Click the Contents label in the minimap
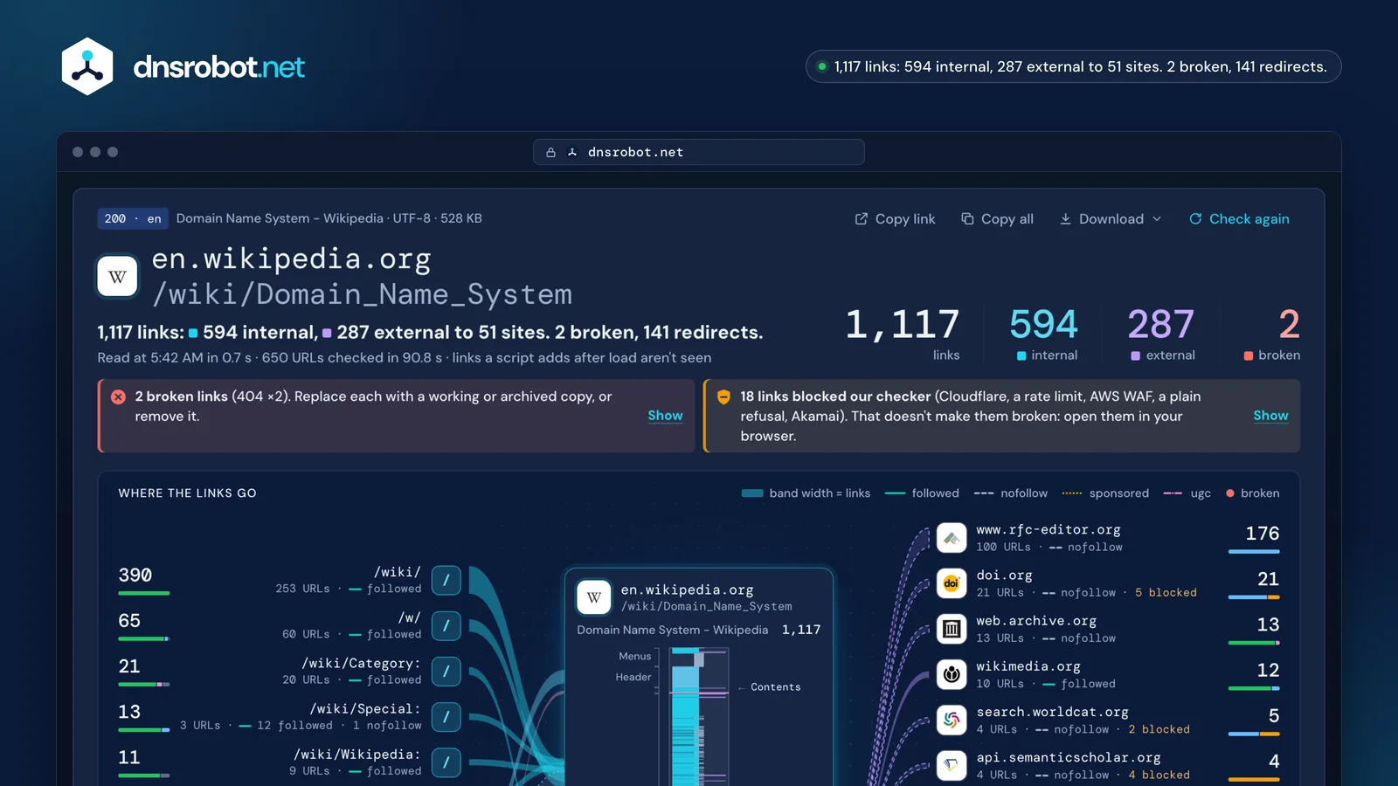This screenshot has width=1398, height=786. click(776, 687)
